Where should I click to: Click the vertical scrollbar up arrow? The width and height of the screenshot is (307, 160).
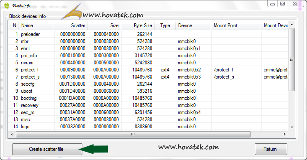(x=292, y=25)
